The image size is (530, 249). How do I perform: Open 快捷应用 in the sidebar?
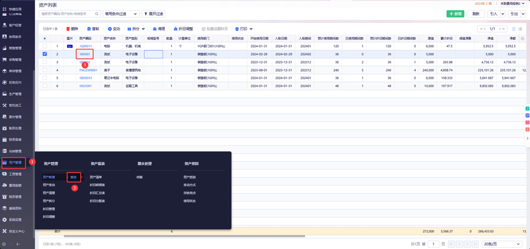12,8
